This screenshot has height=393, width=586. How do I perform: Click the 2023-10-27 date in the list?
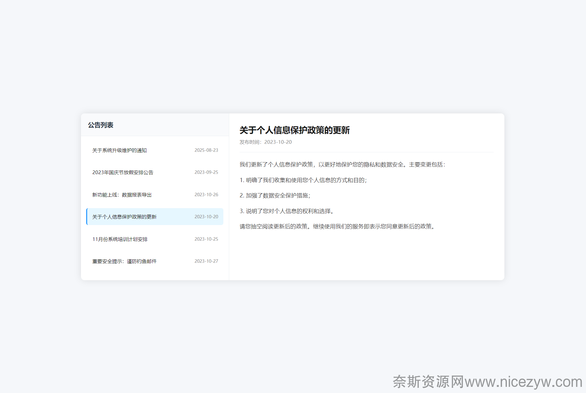click(x=206, y=261)
